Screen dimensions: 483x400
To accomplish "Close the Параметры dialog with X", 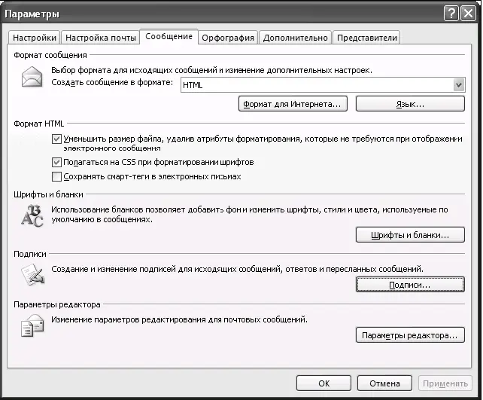I will (468, 14).
